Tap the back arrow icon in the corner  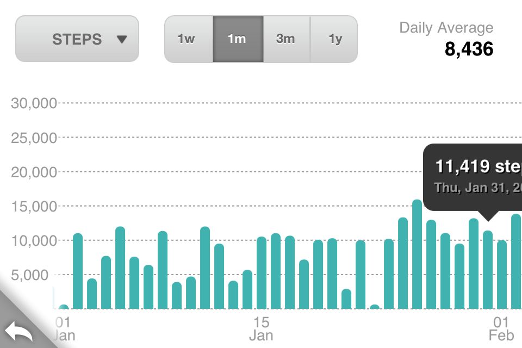19,331
